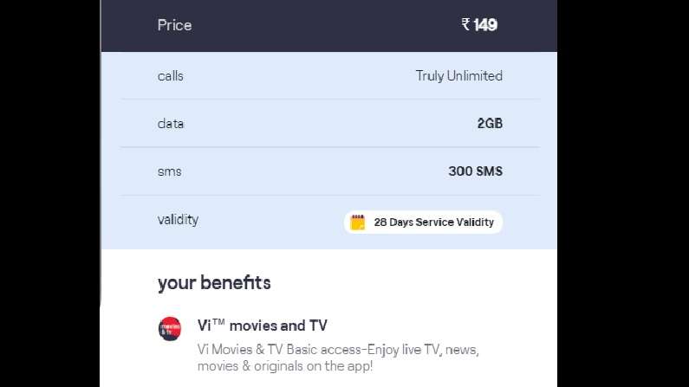
Task: Click the validity row label
Action: pyautogui.click(x=178, y=219)
